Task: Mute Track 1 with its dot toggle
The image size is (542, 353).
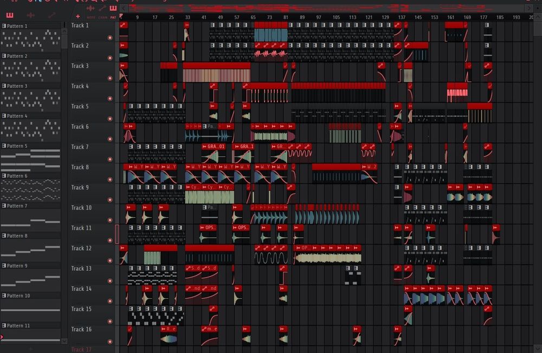Action: pyautogui.click(x=110, y=38)
